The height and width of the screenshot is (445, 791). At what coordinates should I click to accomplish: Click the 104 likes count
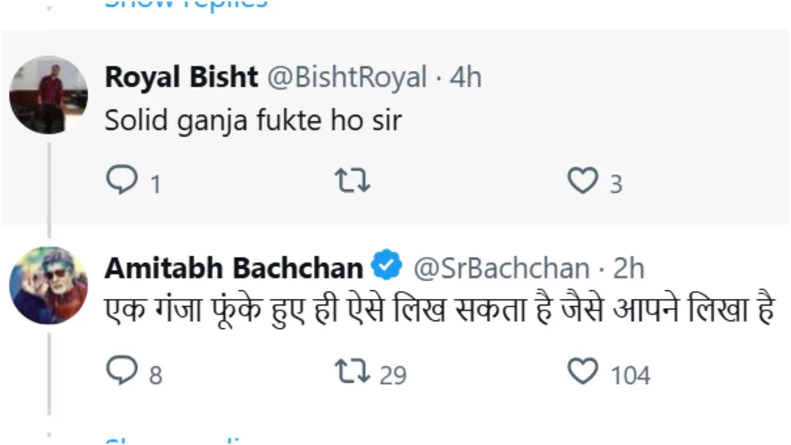point(630,374)
